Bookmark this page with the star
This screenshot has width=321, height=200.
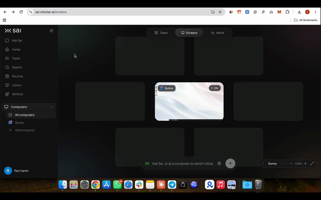pyautogui.click(x=220, y=12)
